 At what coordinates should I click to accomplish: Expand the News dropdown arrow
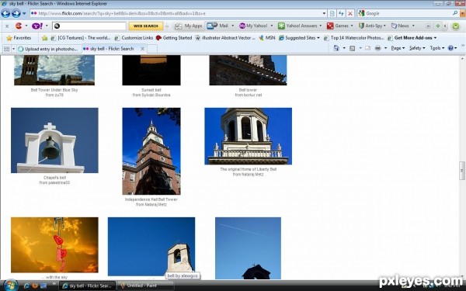coord(413,26)
